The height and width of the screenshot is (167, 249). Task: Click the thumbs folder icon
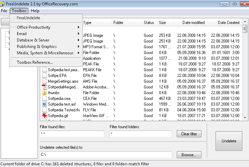point(45,93)
